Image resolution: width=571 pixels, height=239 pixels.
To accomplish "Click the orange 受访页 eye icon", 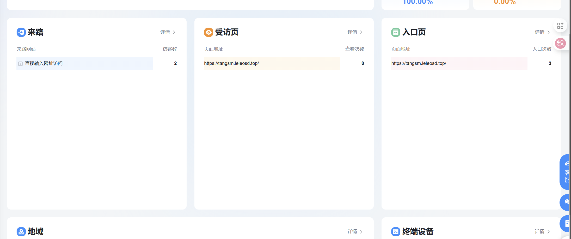I will [208, 32].
